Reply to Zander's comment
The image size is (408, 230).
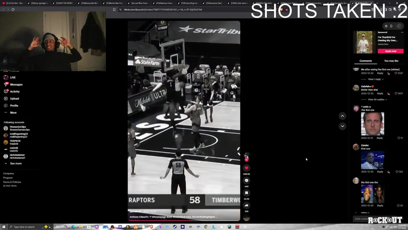point(380,172)
